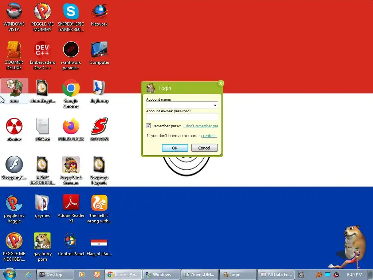Select the MEMZ DESTRUCTI... icon
Screen dimensions: 373x280
tap(42, 171)
